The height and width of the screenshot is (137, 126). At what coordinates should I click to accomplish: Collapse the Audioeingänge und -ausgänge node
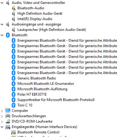tap(2, 24)
